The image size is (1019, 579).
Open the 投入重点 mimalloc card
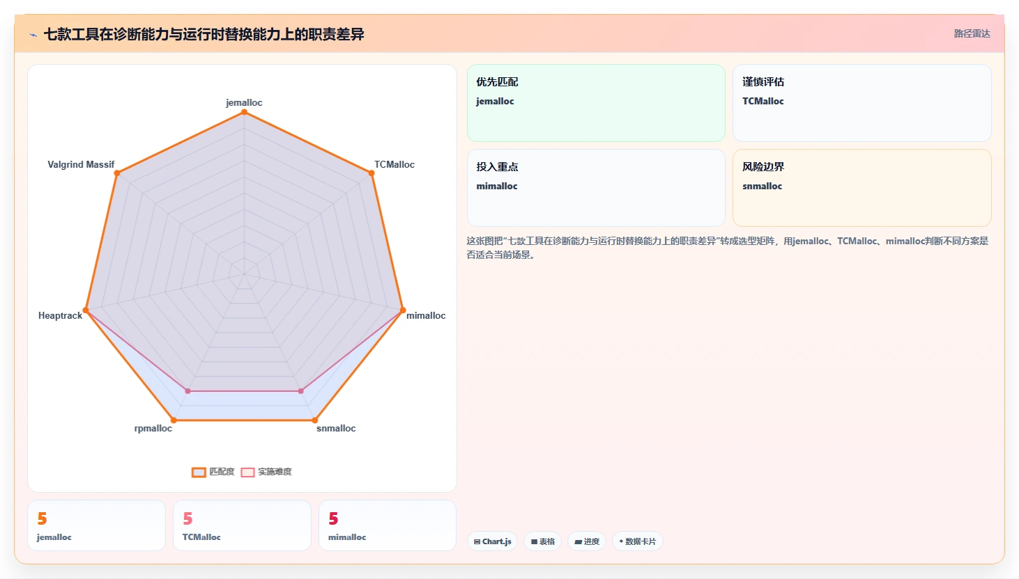[596, 188]
